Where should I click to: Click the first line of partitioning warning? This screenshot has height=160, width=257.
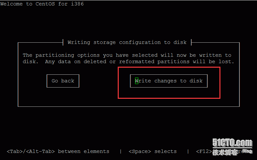[127, 55]
